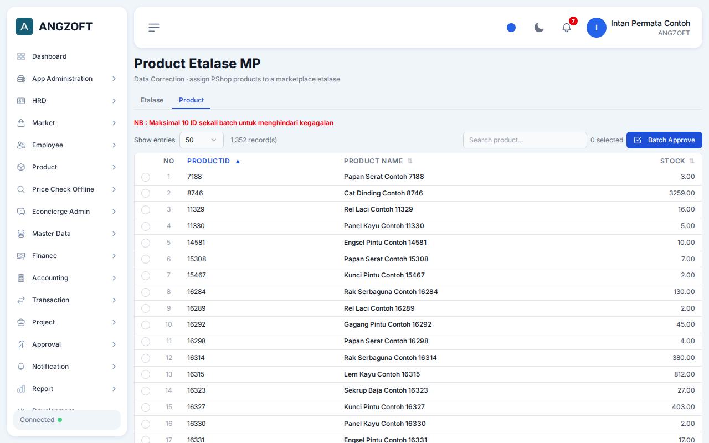Screen dimensions: 709x443
Task: Tick the checkbox for Rel Laci Contoh 11329
Action: (x=146, y=210)
